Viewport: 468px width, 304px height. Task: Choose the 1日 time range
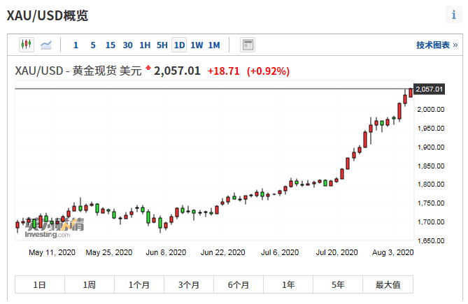click(40, 284)
